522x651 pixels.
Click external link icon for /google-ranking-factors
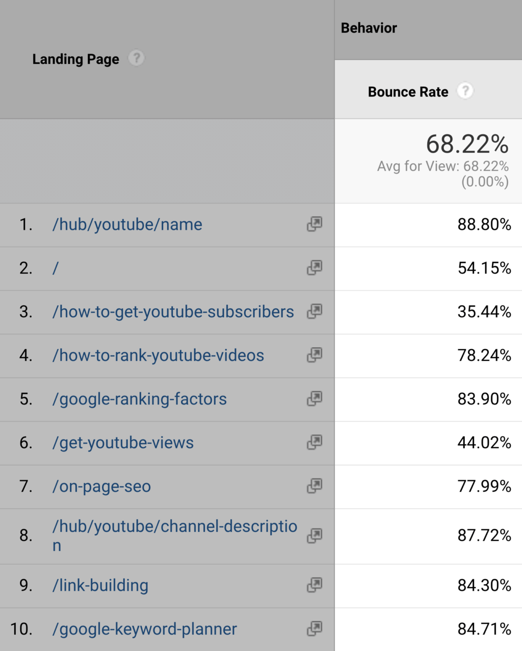[x=315, y=399]
